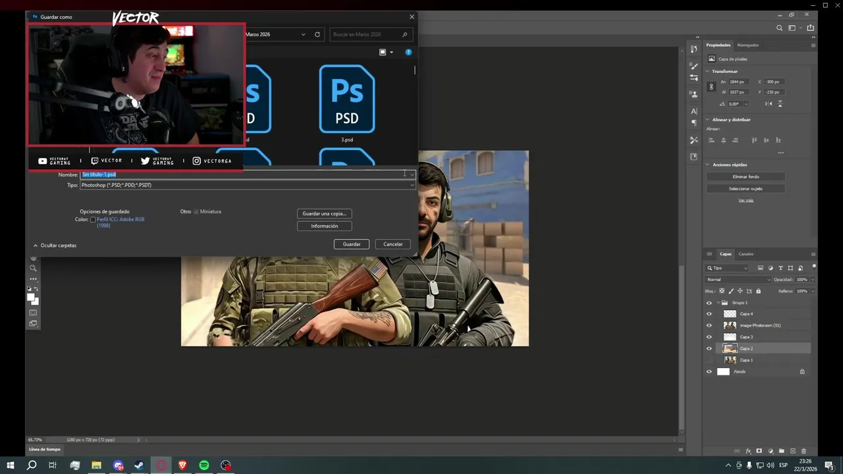Open the History panel icon
This screenshot has height=474, width=843.
(x=693, y=49)
